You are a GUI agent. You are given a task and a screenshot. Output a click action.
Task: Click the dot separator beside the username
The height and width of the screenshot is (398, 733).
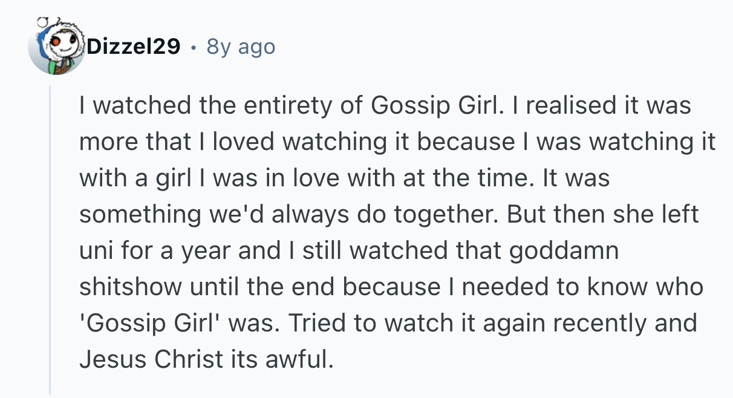tap(194, 47)
